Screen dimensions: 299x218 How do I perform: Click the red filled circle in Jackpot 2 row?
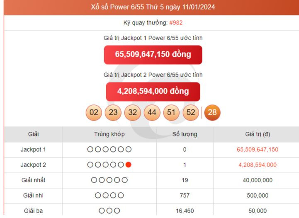click(129, 165)
